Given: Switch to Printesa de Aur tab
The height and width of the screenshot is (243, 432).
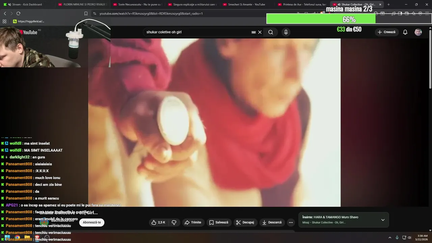Looking at the screenshot, I should coord(302,4).
